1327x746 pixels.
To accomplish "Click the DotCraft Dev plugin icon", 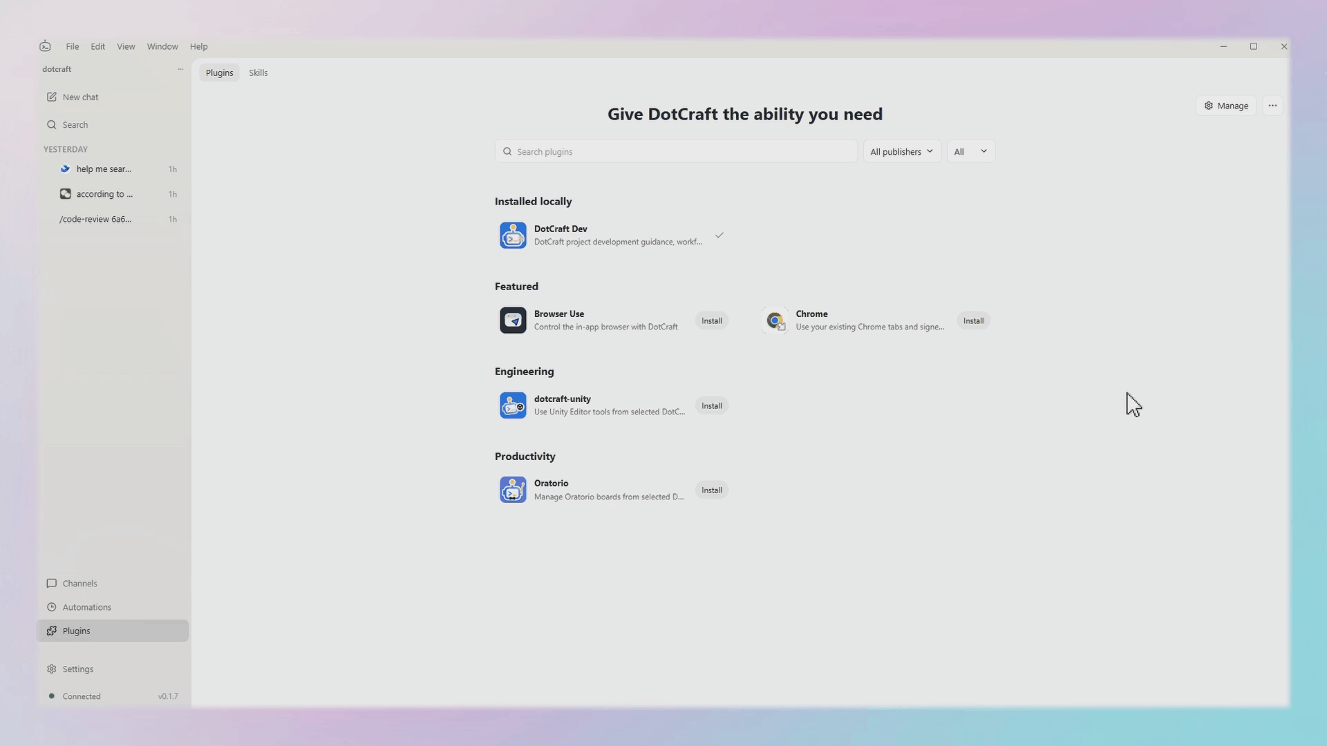I will 513,236.
